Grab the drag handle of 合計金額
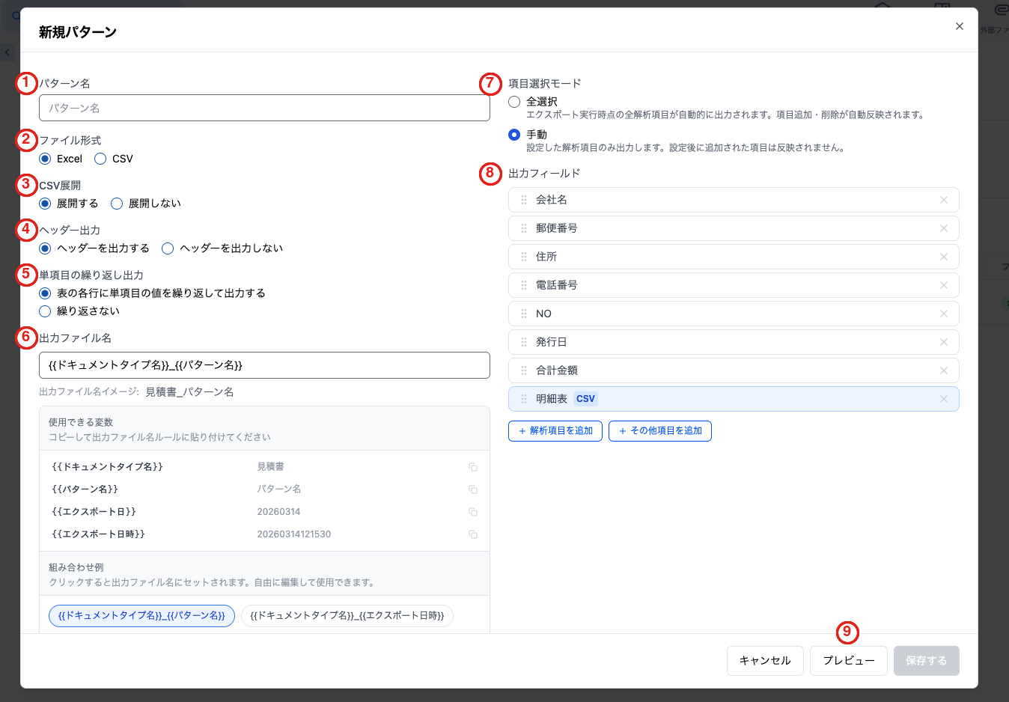This screenshot has height=702, width=1009. click(x=524, y=370)
